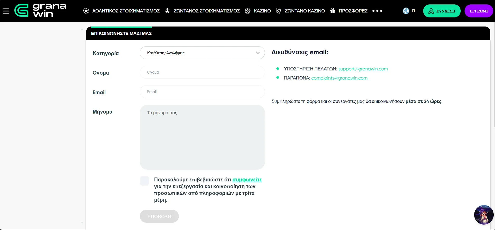Screen dimensions: 495x230
Task: Click the globe language icon
Action: click(x=406, y=11)
